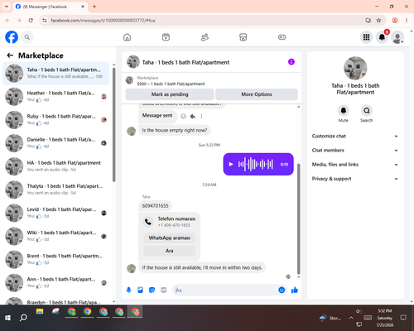Open Chrome three-dot menu
Screen dimensions: 414x331
407,21
